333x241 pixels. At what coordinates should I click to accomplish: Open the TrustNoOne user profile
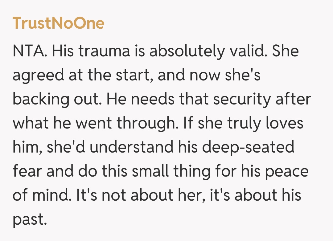pos(58,23)
